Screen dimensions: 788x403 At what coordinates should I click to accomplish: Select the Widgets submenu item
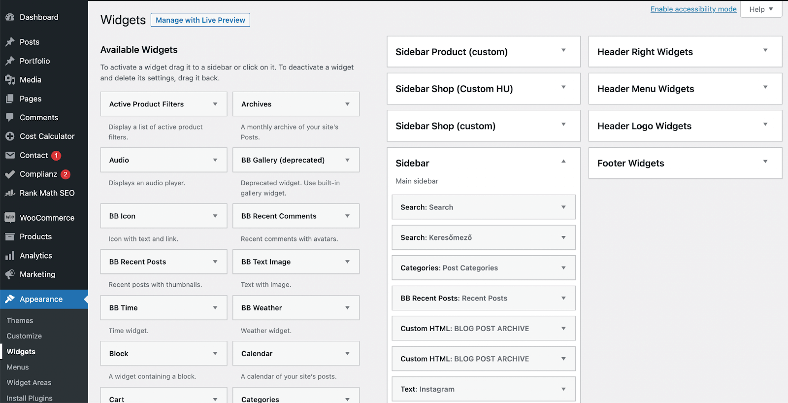[21, 352]
